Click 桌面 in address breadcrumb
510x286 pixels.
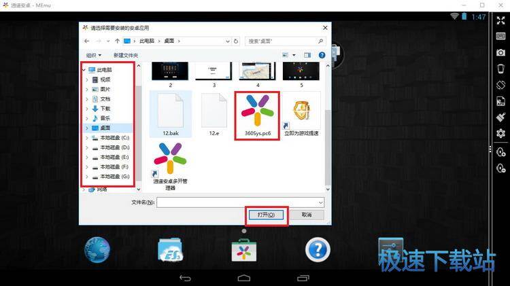click(x=169, y=41)
